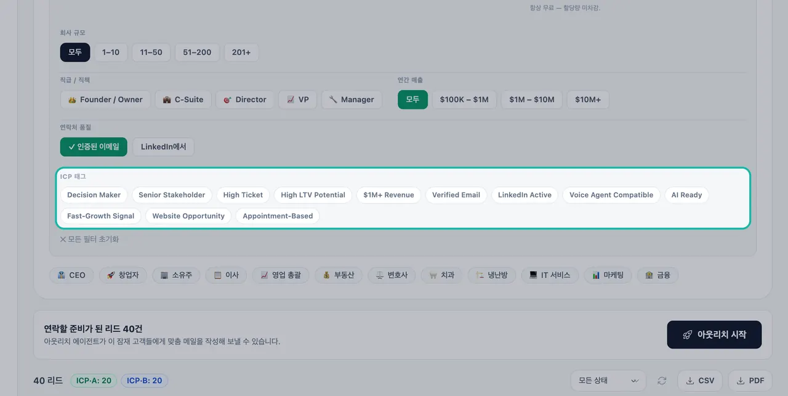Export leads as CSV
Screen dimensions: 788x396
[700, 381]
